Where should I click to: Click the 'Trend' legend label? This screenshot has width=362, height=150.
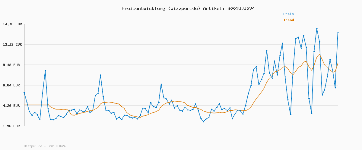pyautogui.click(x=288, y=20)
